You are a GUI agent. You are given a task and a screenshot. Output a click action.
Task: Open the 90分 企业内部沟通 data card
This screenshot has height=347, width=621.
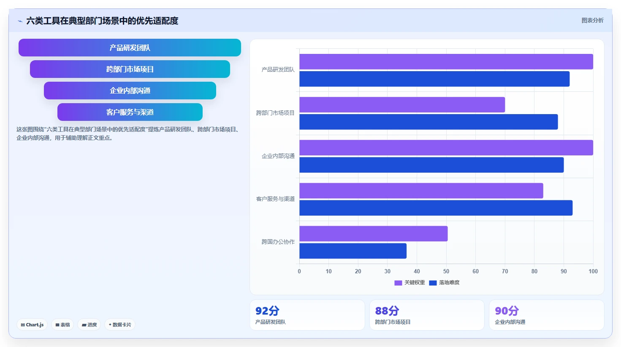point(546,315)
